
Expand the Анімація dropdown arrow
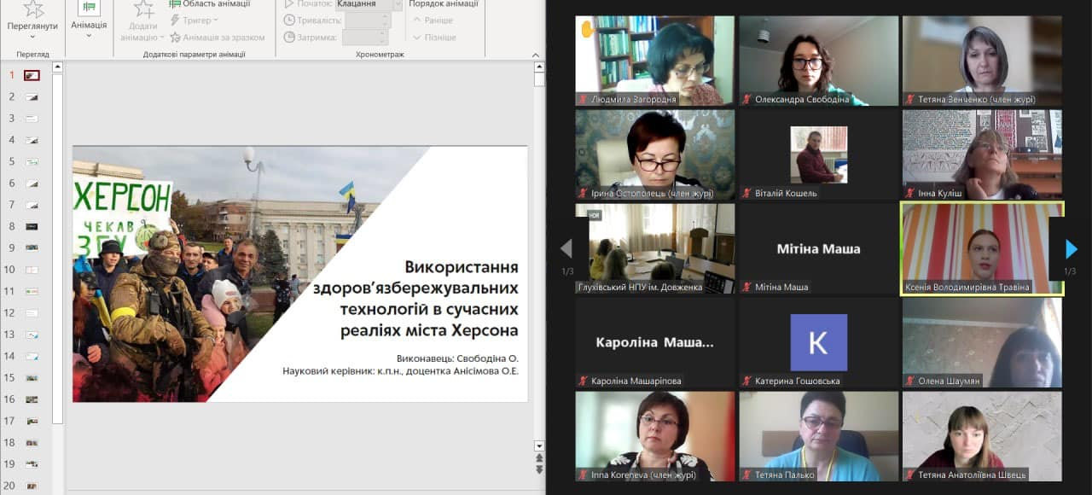pos(89,36)
